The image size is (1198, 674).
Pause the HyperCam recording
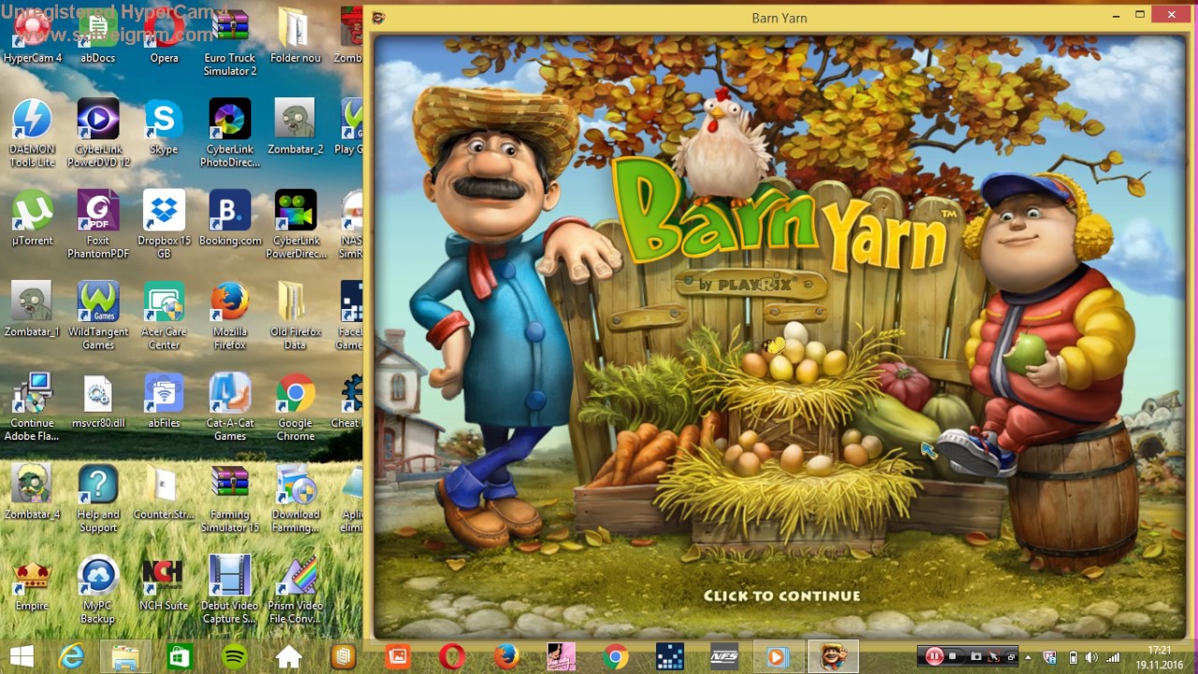pos(934,656)
